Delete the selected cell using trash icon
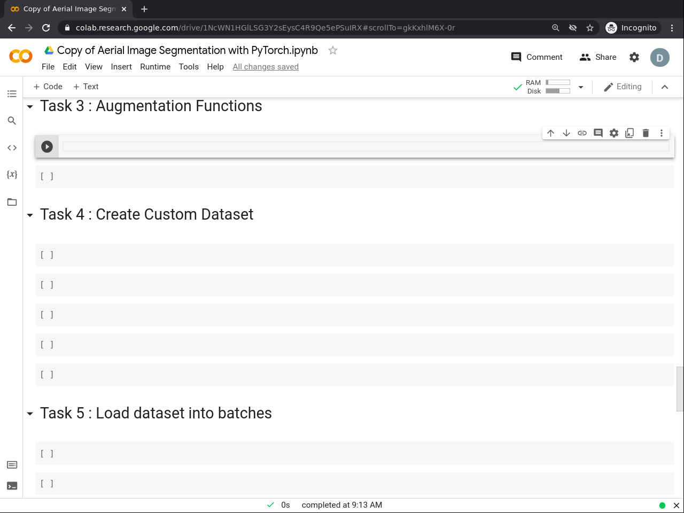 coord(646,133)
